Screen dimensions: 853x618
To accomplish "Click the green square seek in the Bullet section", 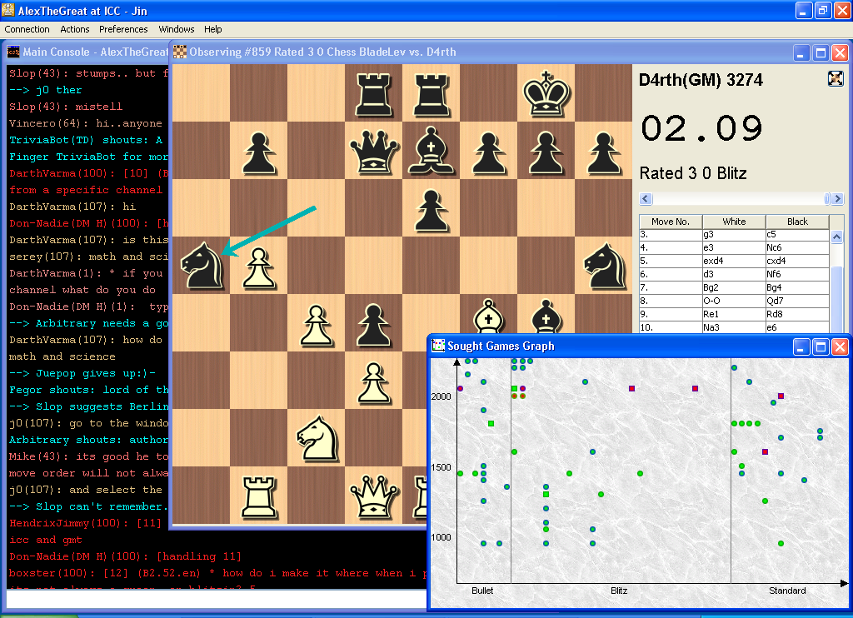I will coord(491,424).
